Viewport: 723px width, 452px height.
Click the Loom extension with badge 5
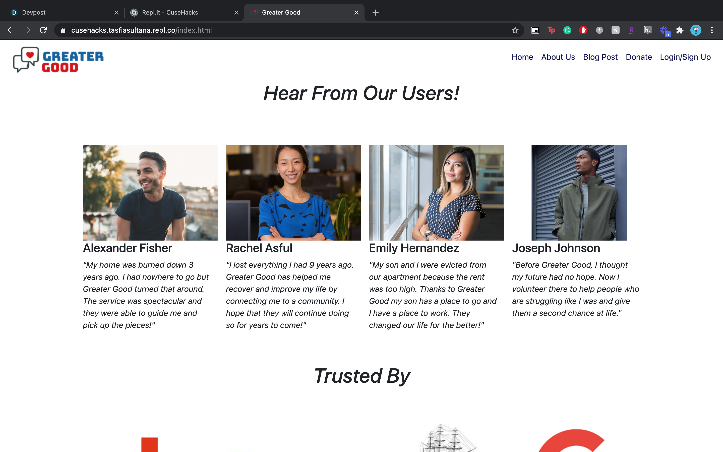coord(664,30)
